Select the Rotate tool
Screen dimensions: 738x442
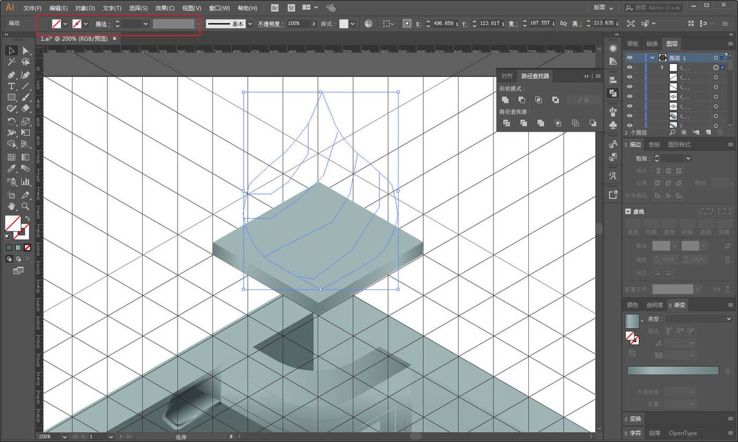(11, 121)
